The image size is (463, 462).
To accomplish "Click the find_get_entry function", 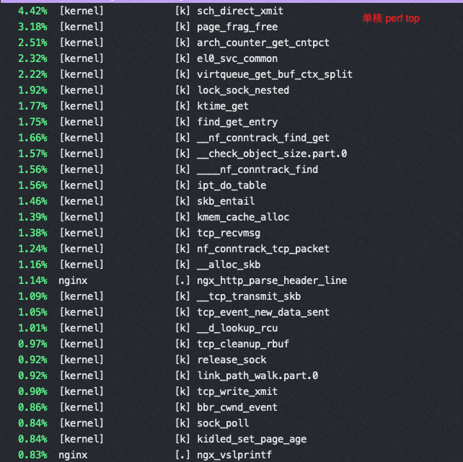I will click(x=237, y=122).
